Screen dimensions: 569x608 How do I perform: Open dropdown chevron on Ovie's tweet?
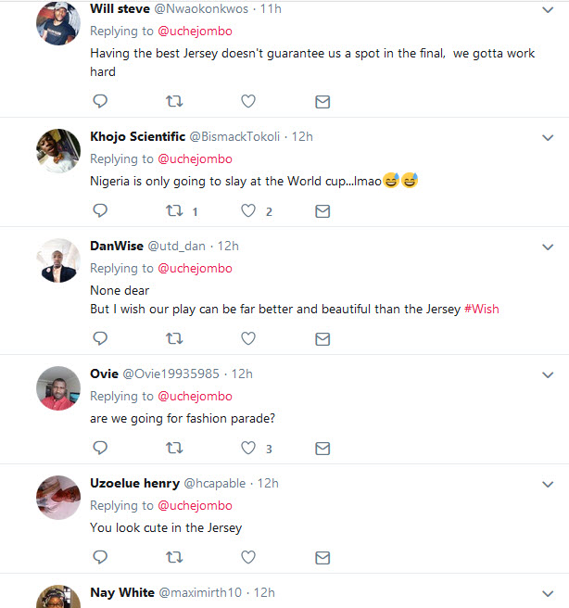(547, 374)
